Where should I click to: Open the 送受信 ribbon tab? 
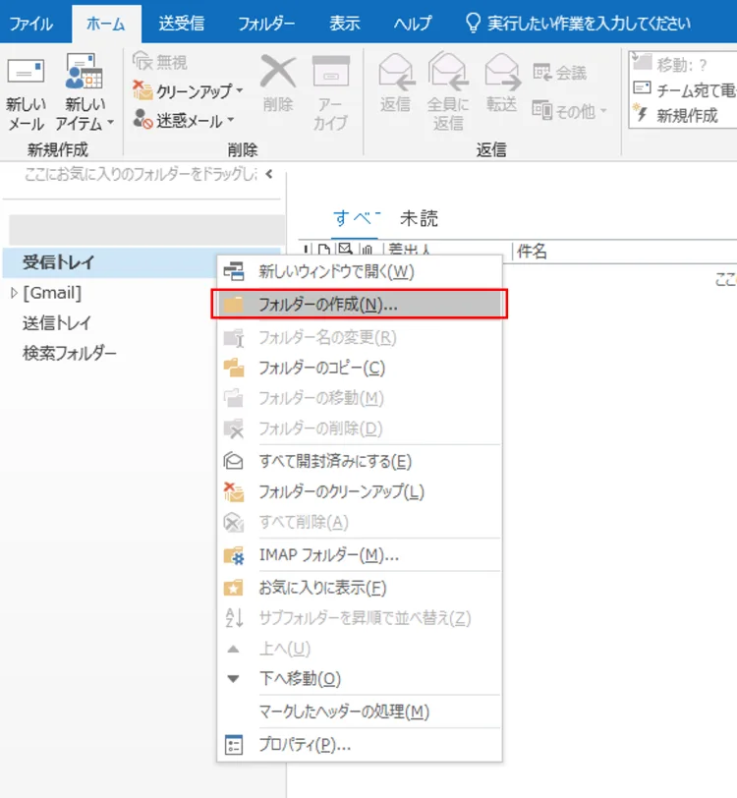click(x=181, y=23)
